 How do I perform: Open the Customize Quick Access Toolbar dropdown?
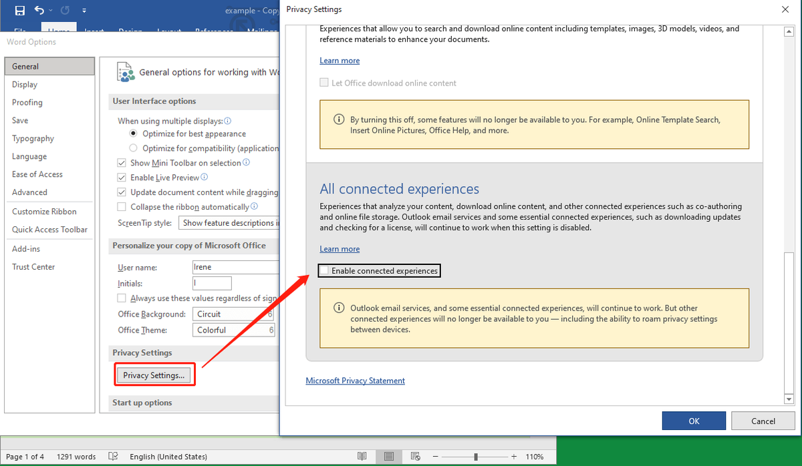84,11
